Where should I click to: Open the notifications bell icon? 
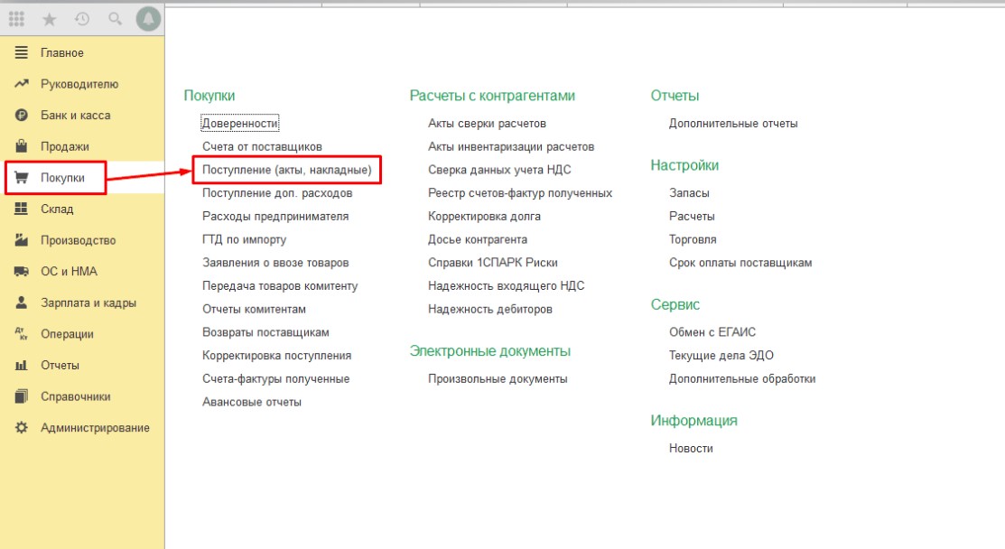tap(148, 18)
